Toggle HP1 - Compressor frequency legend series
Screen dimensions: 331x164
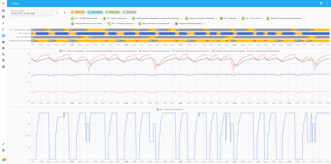[170, 109]
